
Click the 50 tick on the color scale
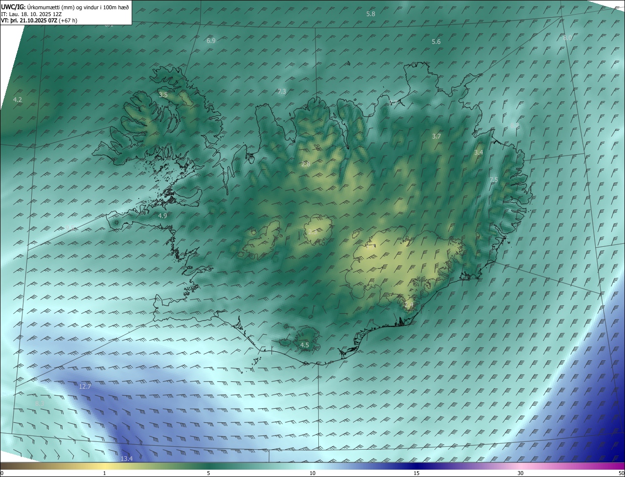tap(621, 473)
